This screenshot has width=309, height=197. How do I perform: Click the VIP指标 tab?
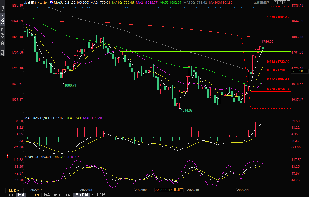(x=34, y=195)
